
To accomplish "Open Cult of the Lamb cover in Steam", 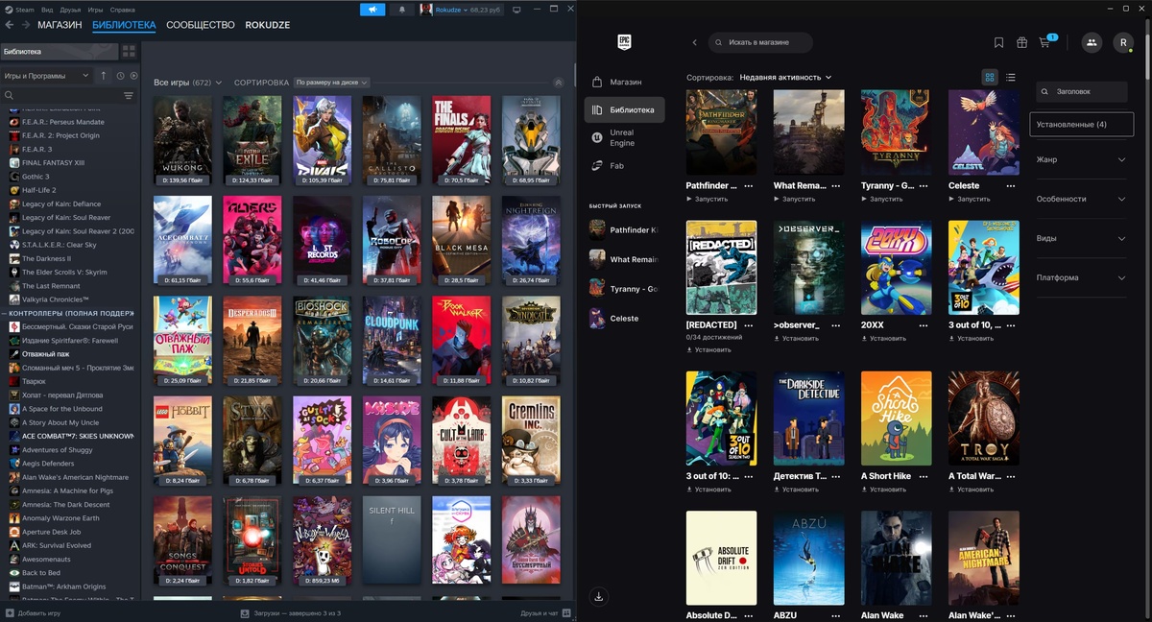I will tap(461, 442).
